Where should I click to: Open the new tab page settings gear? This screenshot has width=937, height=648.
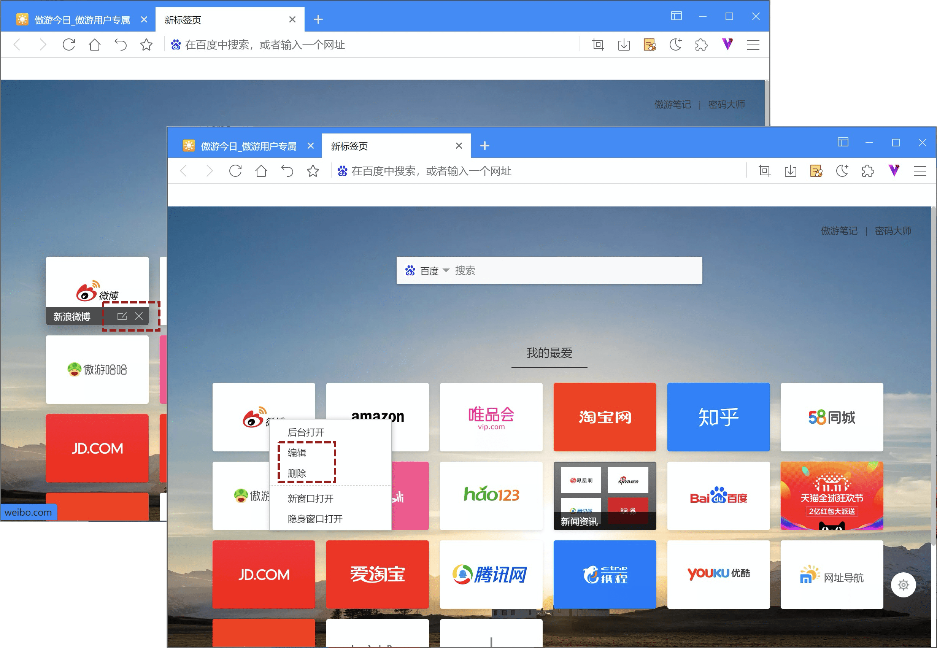coord(903,584)
